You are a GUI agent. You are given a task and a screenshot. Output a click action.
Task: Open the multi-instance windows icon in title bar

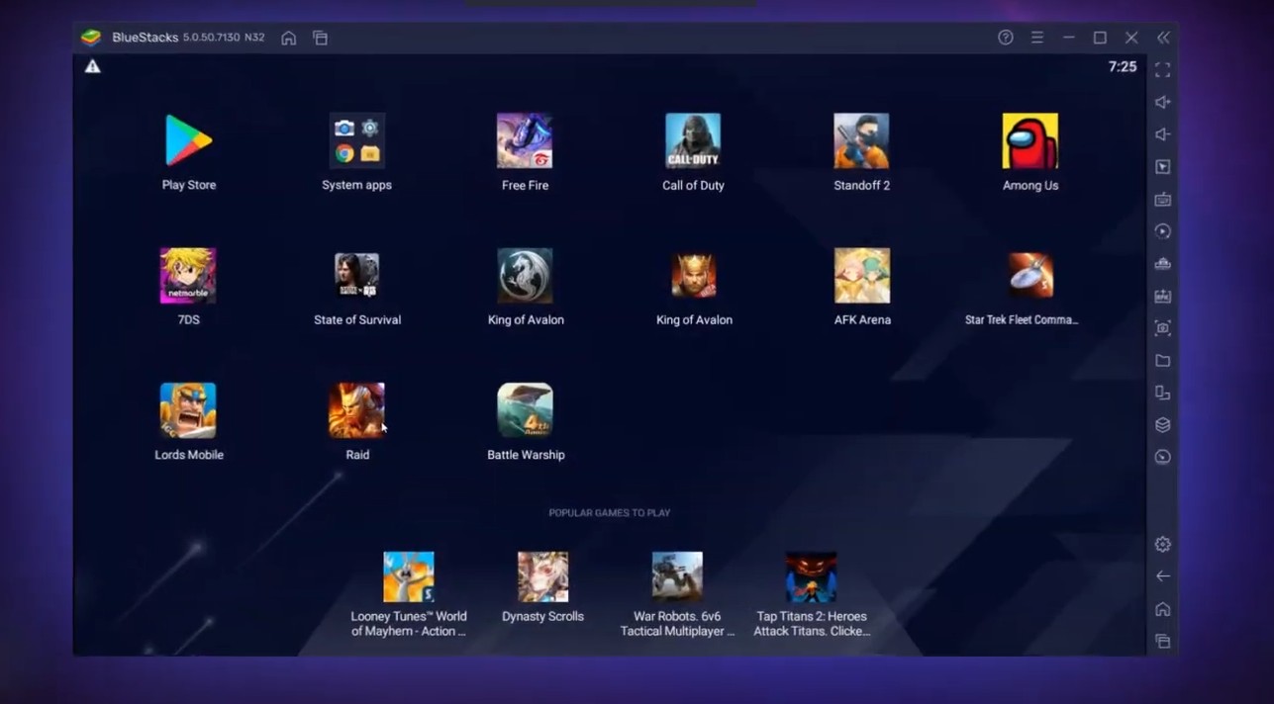click(x=320, y=38)
